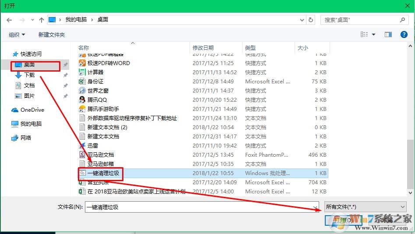The image size is (415, 234).
Task: Select 亚马逊文档 Foxit PDF icon
Action: (x=82, y=155)
